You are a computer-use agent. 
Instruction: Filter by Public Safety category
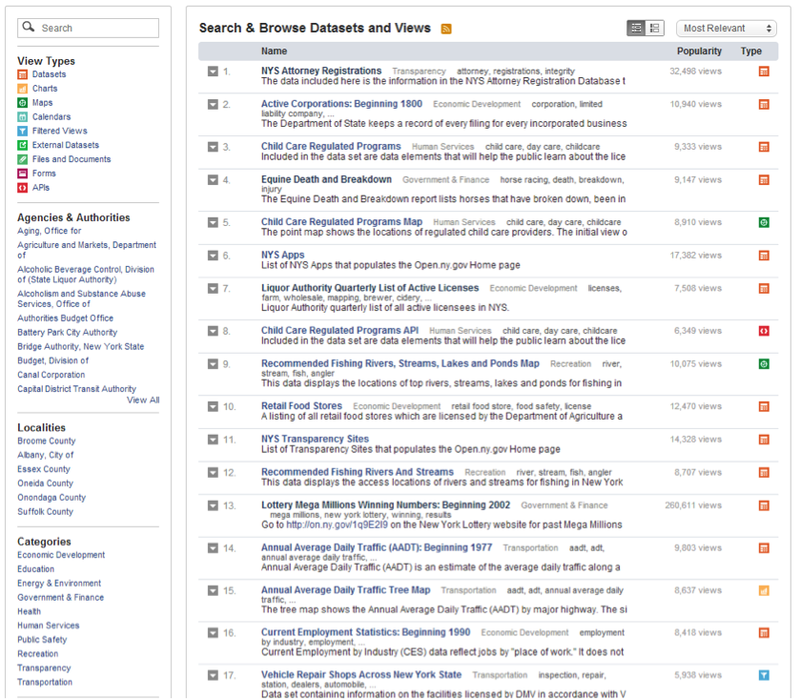coord(42,640)
